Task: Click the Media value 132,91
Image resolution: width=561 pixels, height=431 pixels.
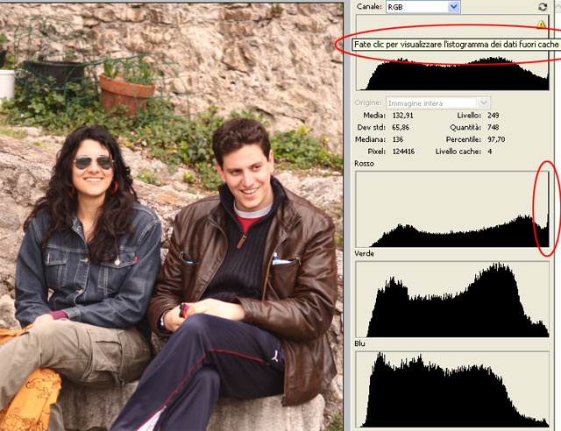Action: pos(401,116)
